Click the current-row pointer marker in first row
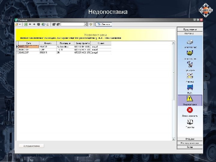 coord(17,47)
